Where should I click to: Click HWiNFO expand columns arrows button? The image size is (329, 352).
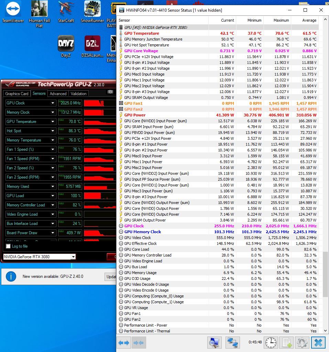click(124, 343)
